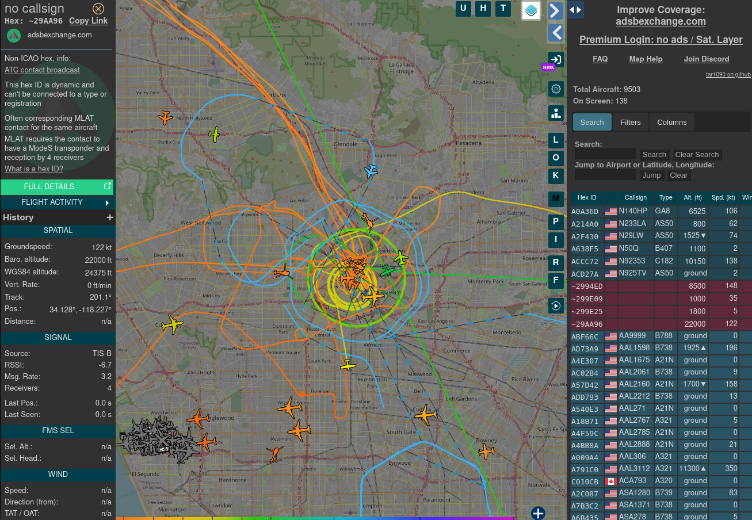Click the adsbexchange logo icon
This screenshot has width=752, height=520.
point(14,35)
